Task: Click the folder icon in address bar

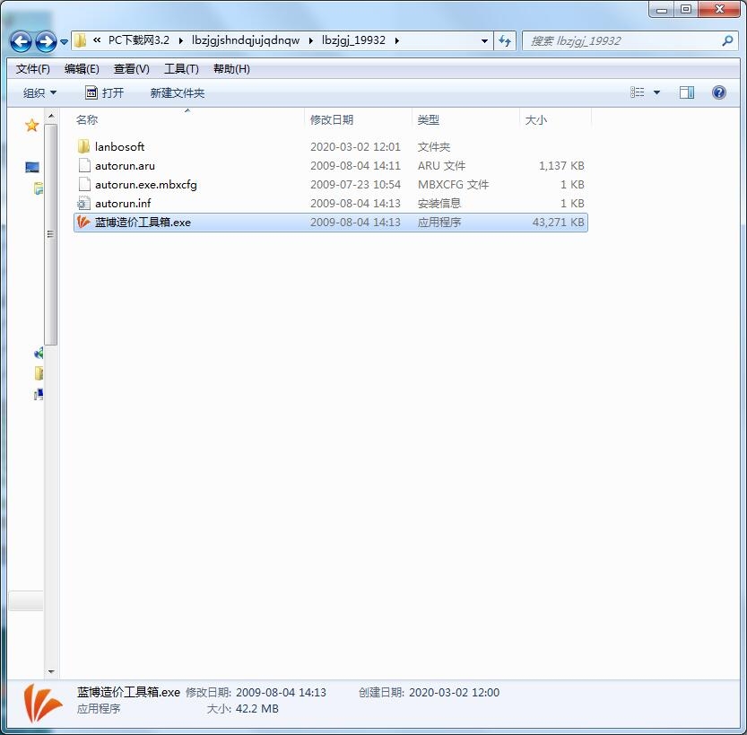Action: pyautogui.click(x=80, y=40)
